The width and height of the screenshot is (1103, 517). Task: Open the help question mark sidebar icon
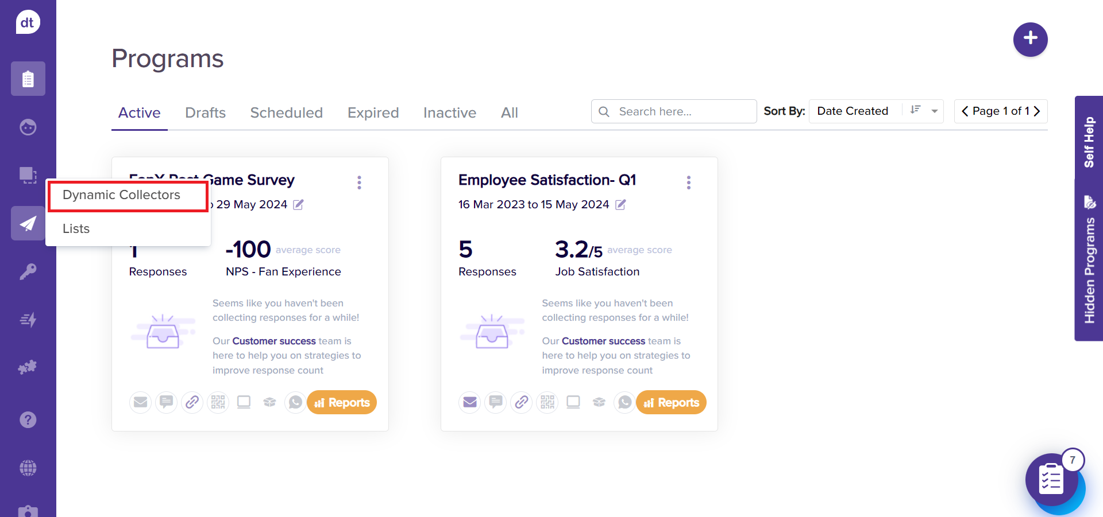(28, 420)
